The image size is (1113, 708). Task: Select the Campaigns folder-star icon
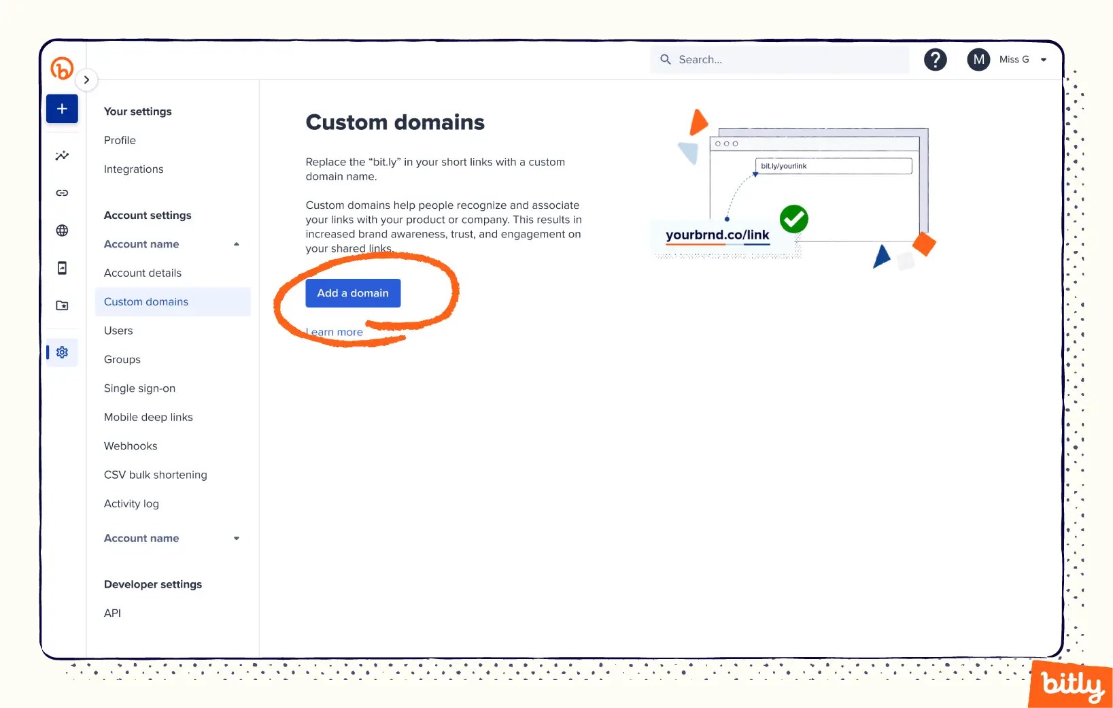(62, 305)
